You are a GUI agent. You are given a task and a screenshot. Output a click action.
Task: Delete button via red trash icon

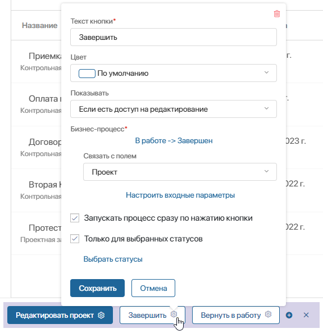click(x=277, y=14)
